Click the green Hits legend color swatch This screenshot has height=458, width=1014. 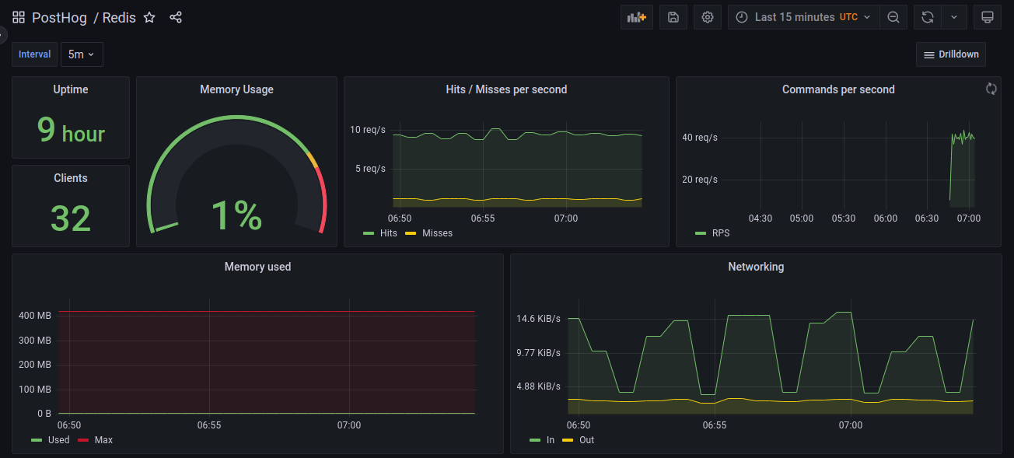pos(367,232)
